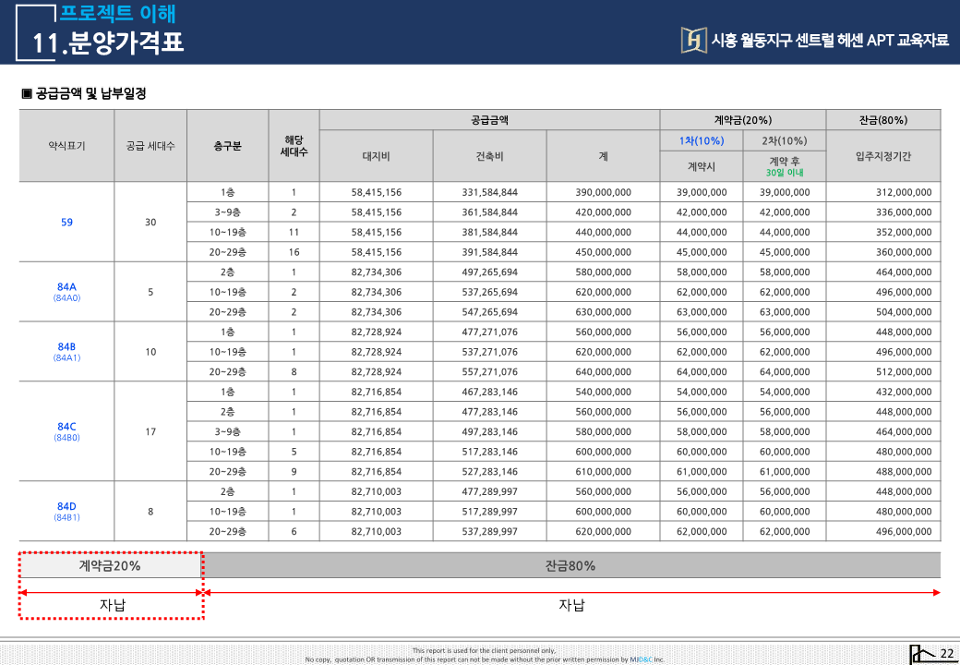Click the 312,000,000 balance value
The image size is (960, 665).
pos(903,192)
